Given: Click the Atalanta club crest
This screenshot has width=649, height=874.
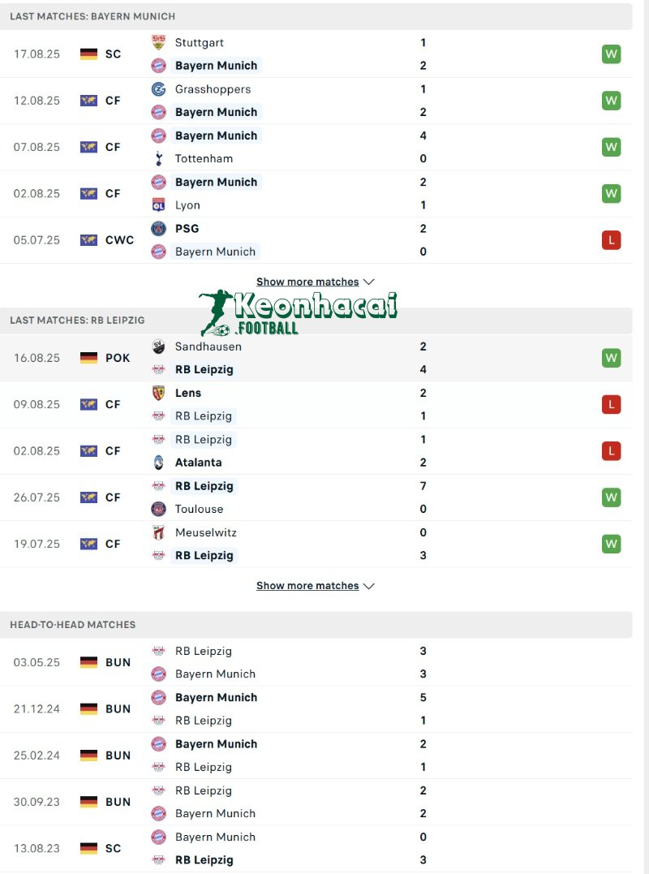Looking at the screenshot, I should click(157, 462).
